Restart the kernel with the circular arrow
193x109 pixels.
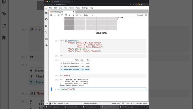coord(77,15)
